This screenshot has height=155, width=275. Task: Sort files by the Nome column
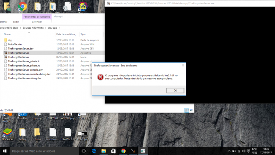pos(7,34)
